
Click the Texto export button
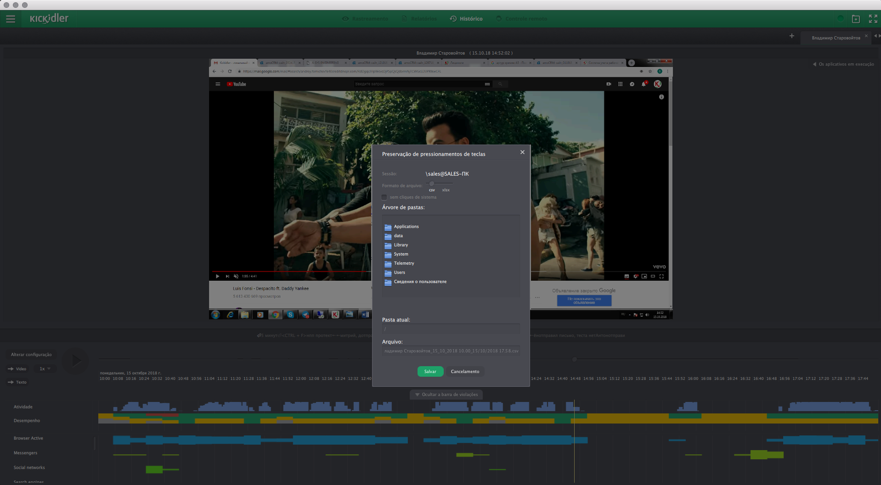(17, 382)
